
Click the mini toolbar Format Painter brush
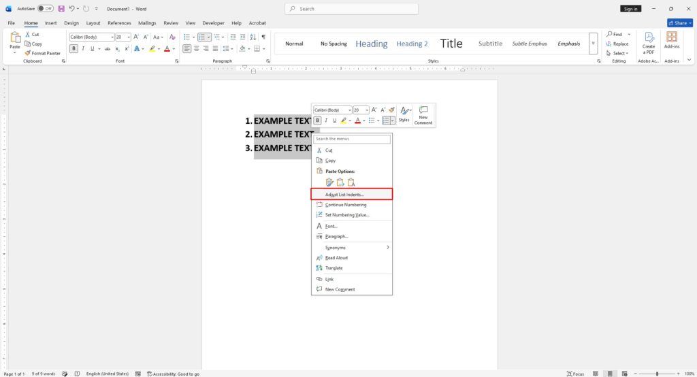391,110
